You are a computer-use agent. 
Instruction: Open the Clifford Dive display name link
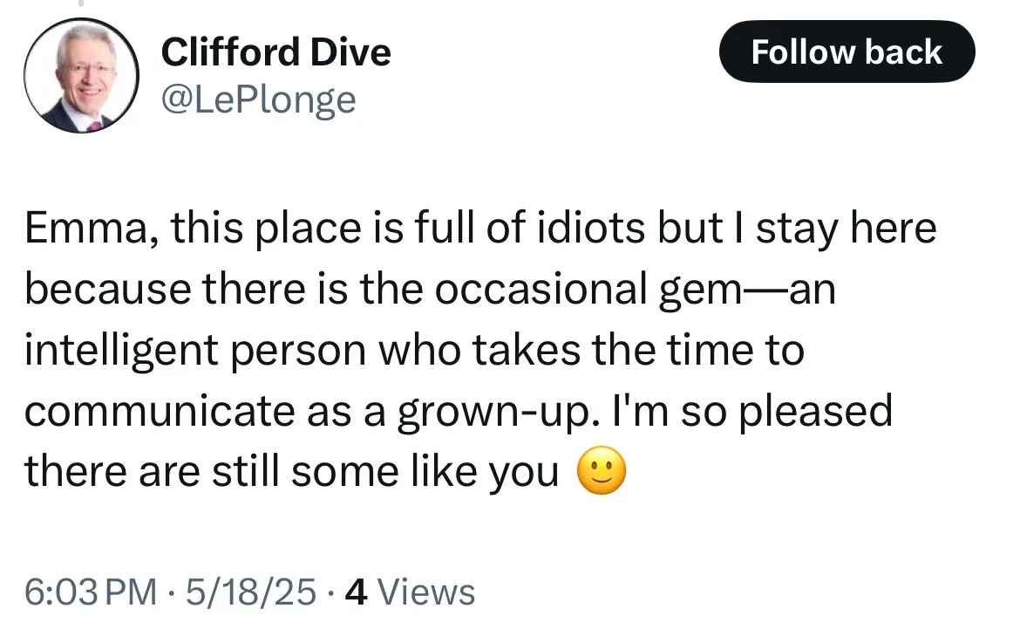coord(276,54)
